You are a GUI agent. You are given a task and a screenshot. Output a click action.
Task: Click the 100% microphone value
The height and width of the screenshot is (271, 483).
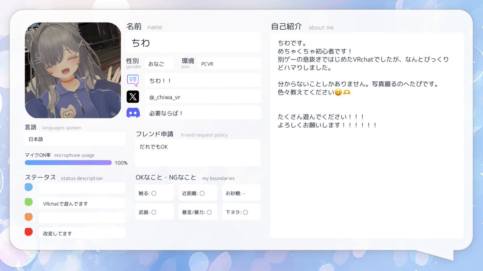(121, 163)
